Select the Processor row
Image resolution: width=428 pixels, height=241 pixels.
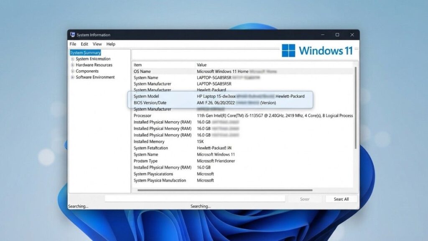coord(243,115)
